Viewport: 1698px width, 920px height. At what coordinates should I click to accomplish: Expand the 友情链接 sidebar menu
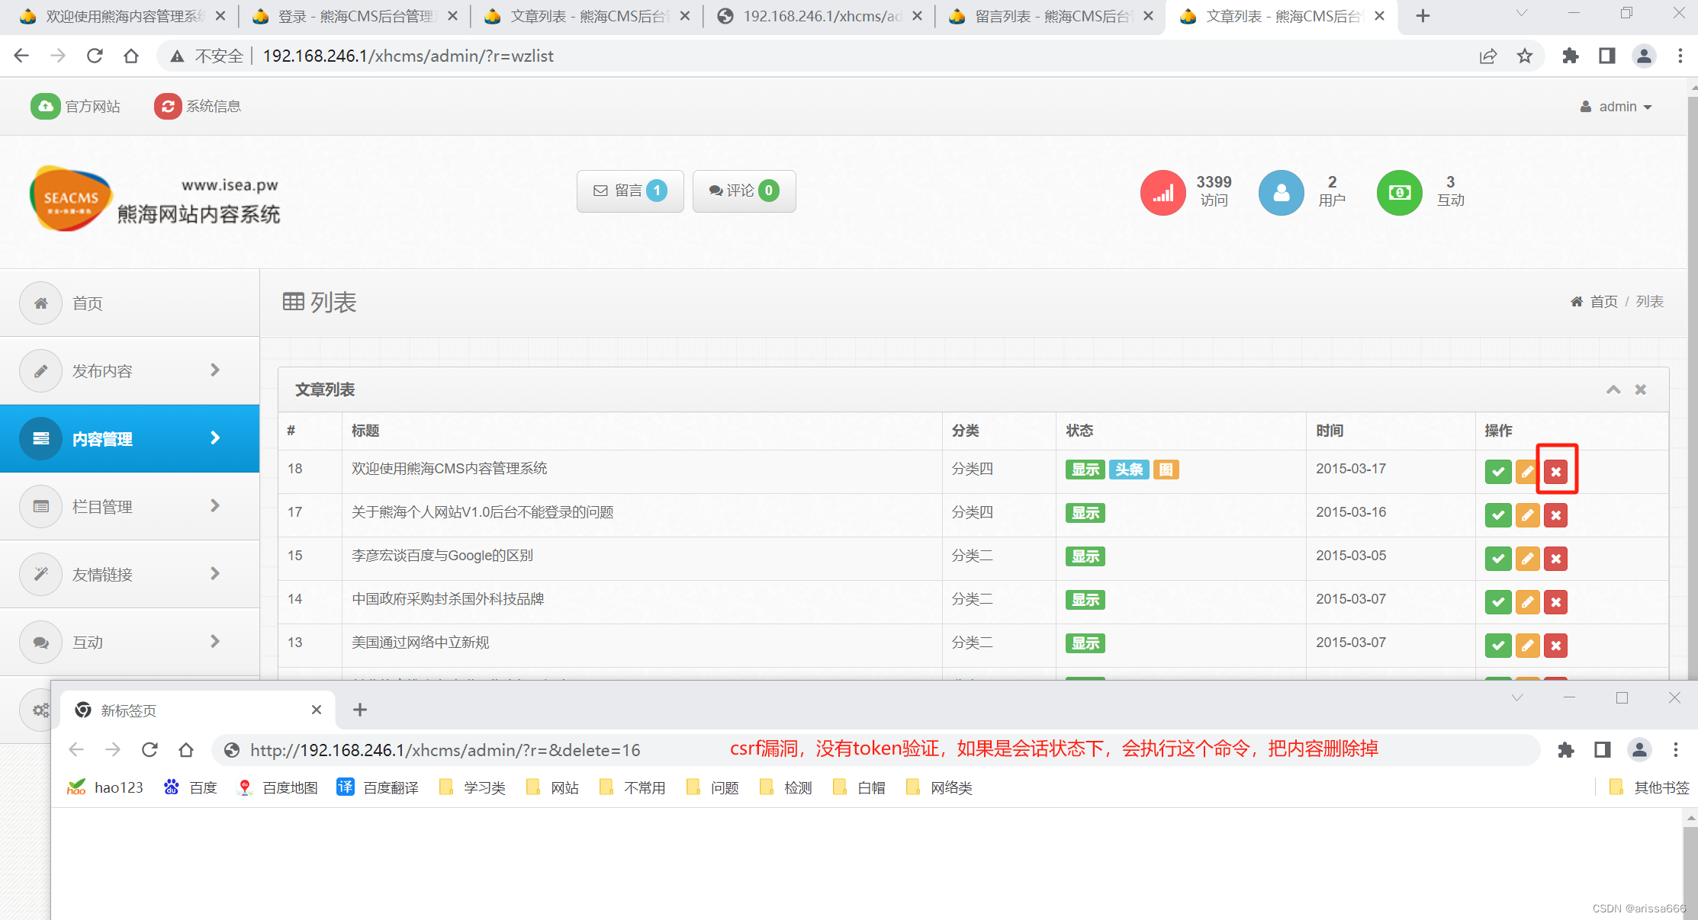click(130, 574)
